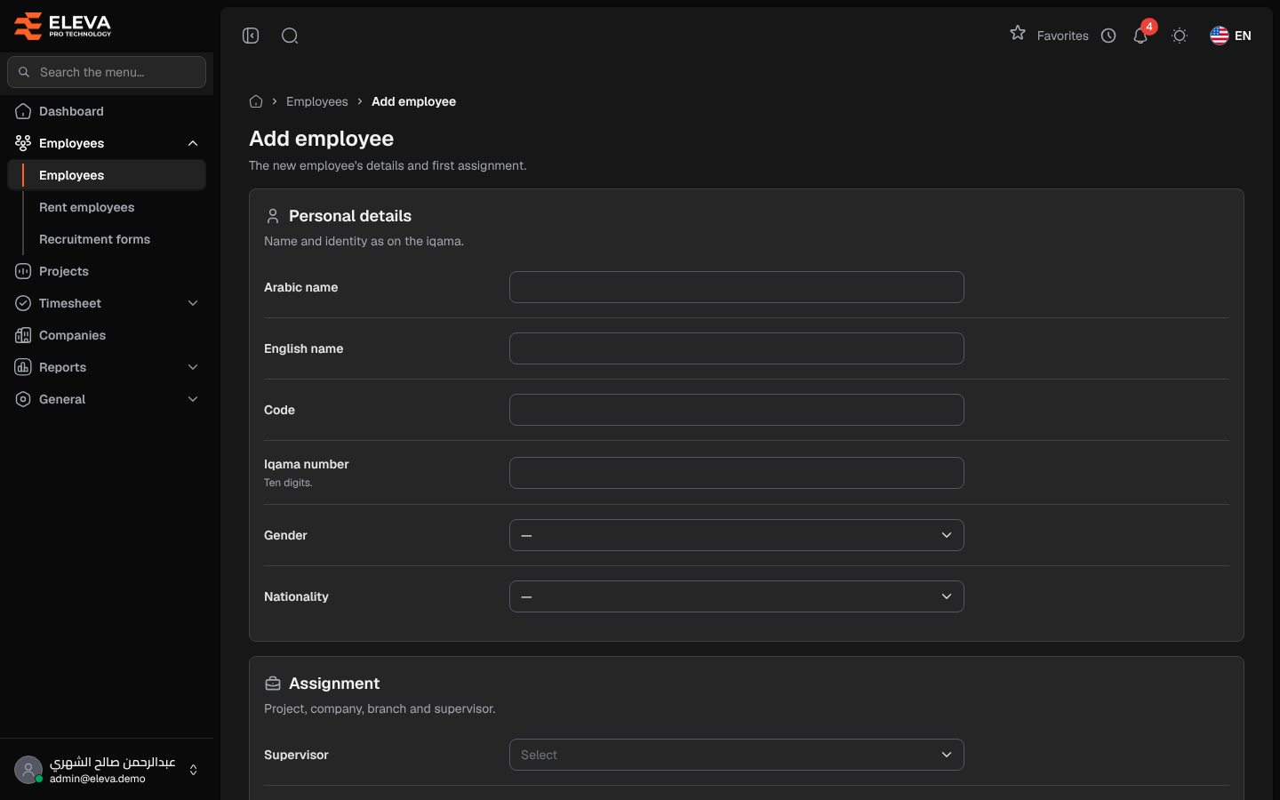Screen dimensions: 1280x800
Task: Open the Gender dropdown
Action: pos(737,535)
